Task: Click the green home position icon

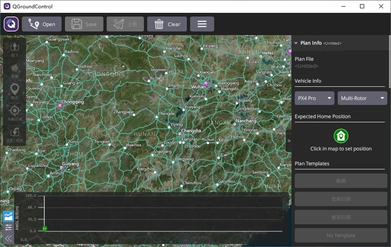Action: pos(341,136)
